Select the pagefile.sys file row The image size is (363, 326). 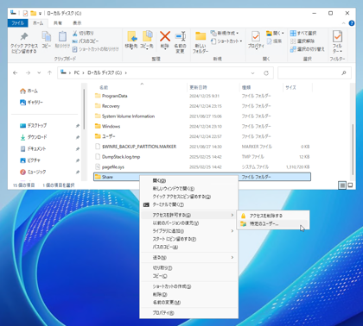click(202, 166)
